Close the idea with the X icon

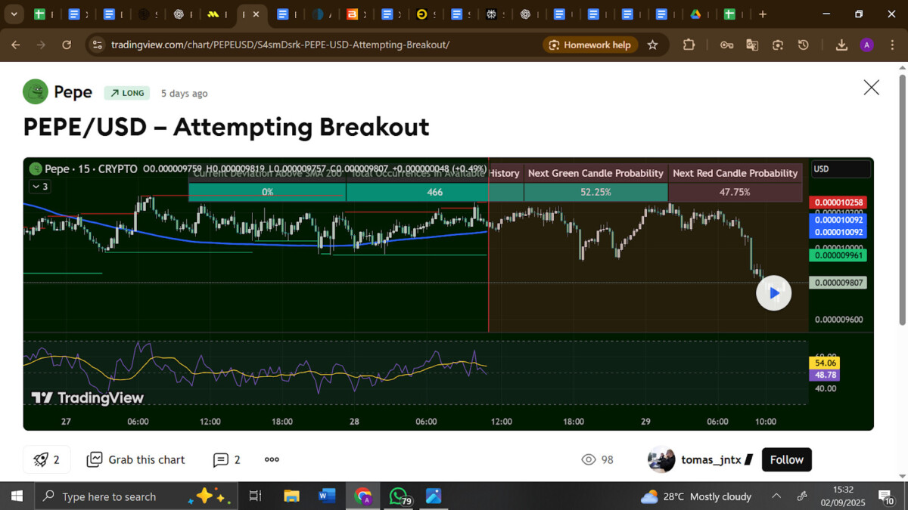coord(871,88)
